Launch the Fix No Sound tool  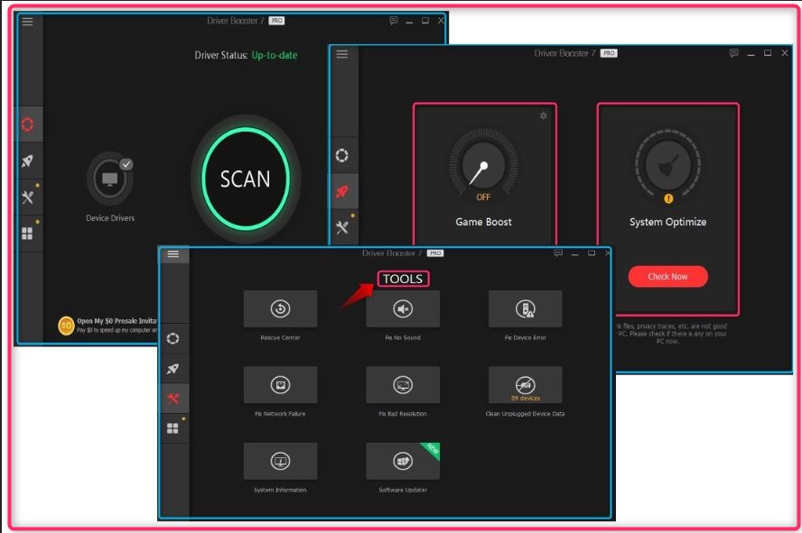[x=403, y=308]
